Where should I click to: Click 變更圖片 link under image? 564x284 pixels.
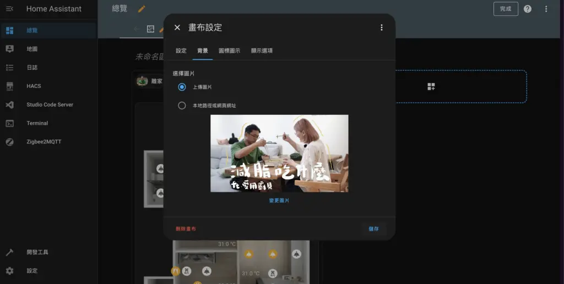pyautogui.click(x=279, y=201)
